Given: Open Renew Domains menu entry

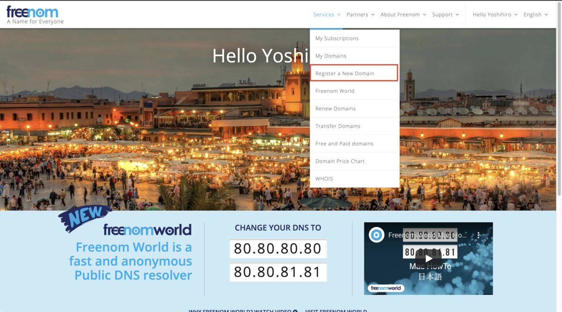Looking at the screenshot, I should [x=355, y=109].
